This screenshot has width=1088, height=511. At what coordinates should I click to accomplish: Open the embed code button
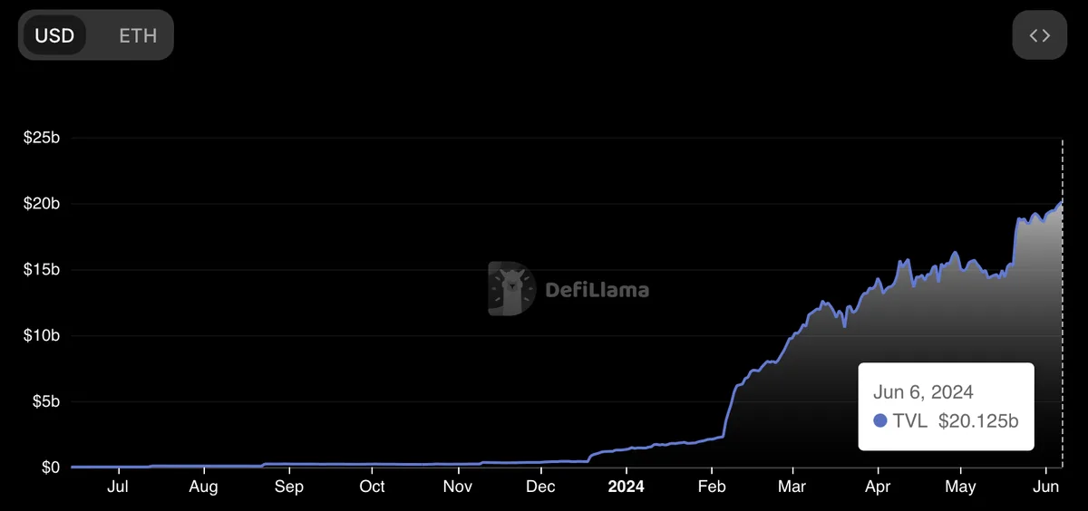(1040, 35)
